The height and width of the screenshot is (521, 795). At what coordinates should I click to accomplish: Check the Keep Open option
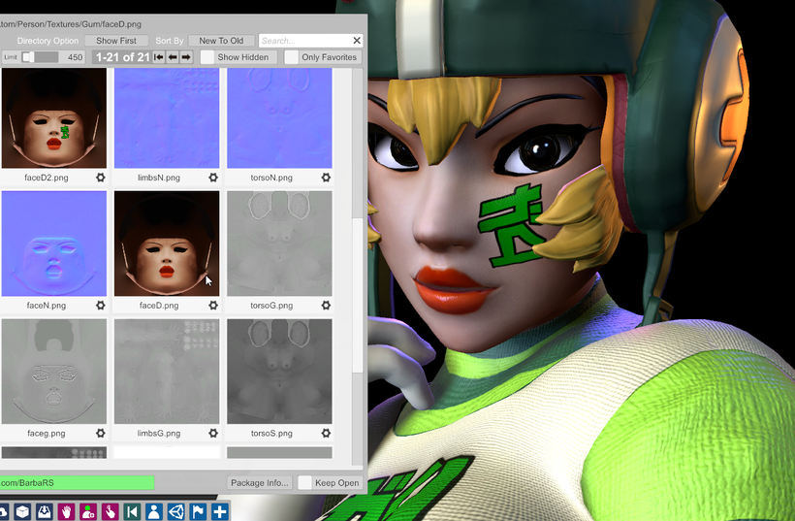click(x=305, y=482)
